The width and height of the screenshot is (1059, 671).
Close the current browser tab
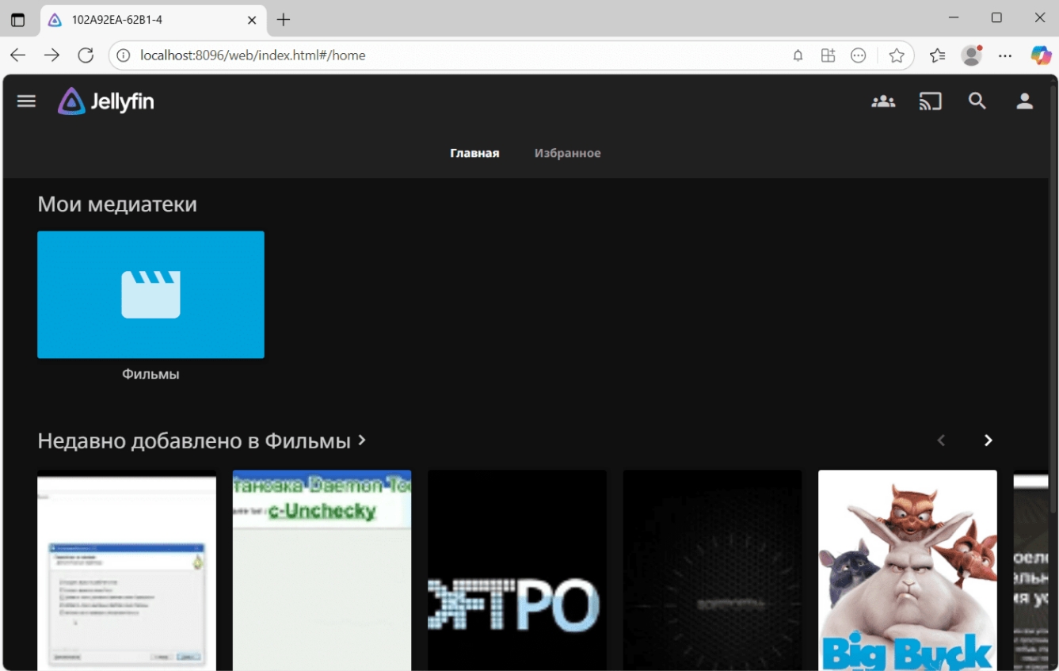[x=252, y=20]
